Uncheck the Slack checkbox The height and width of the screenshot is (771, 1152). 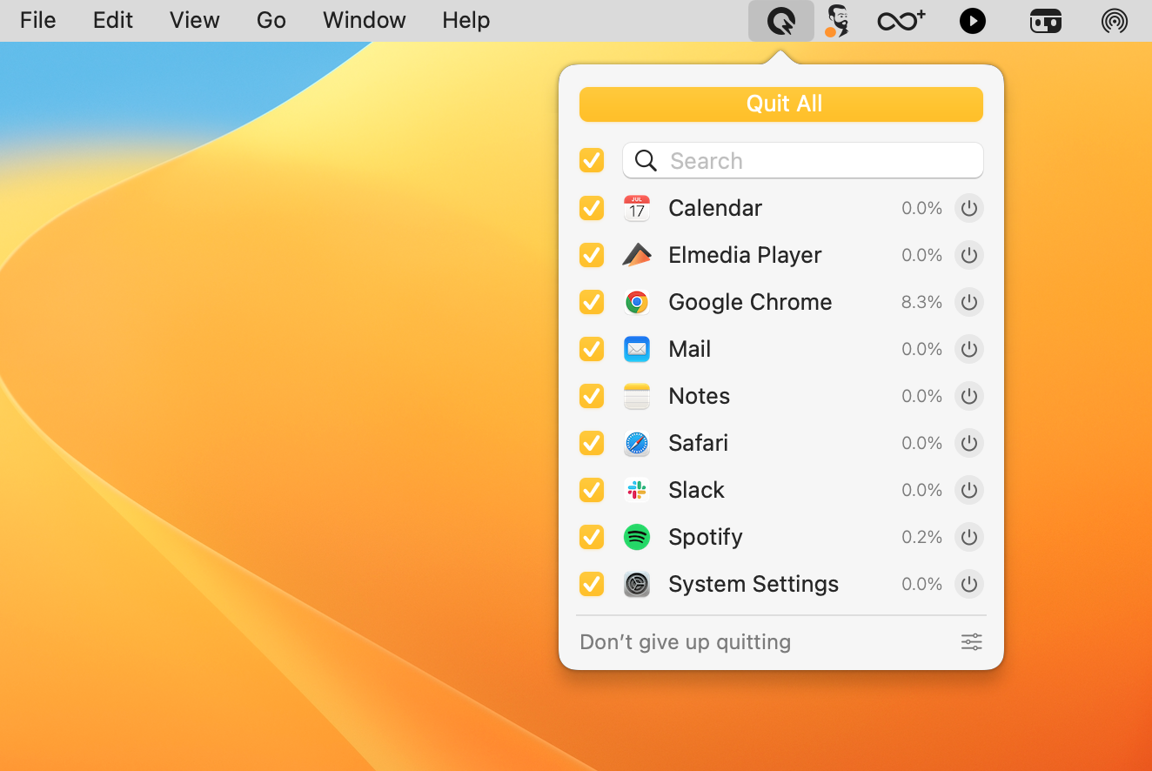click(x=592, y=490)
